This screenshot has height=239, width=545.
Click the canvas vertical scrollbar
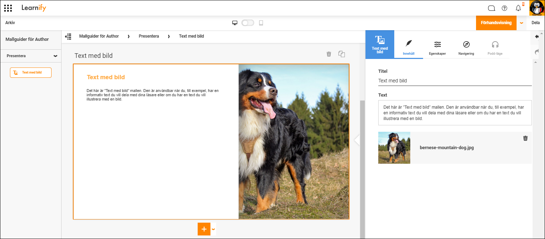click(x=362, y=170)
